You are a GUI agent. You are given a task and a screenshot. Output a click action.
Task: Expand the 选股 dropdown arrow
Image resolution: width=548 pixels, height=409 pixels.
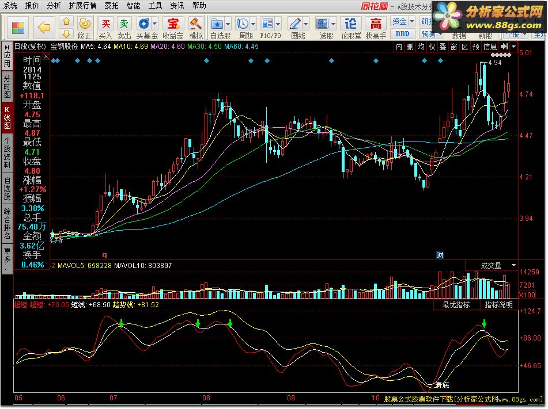click(x=333, y=24)
